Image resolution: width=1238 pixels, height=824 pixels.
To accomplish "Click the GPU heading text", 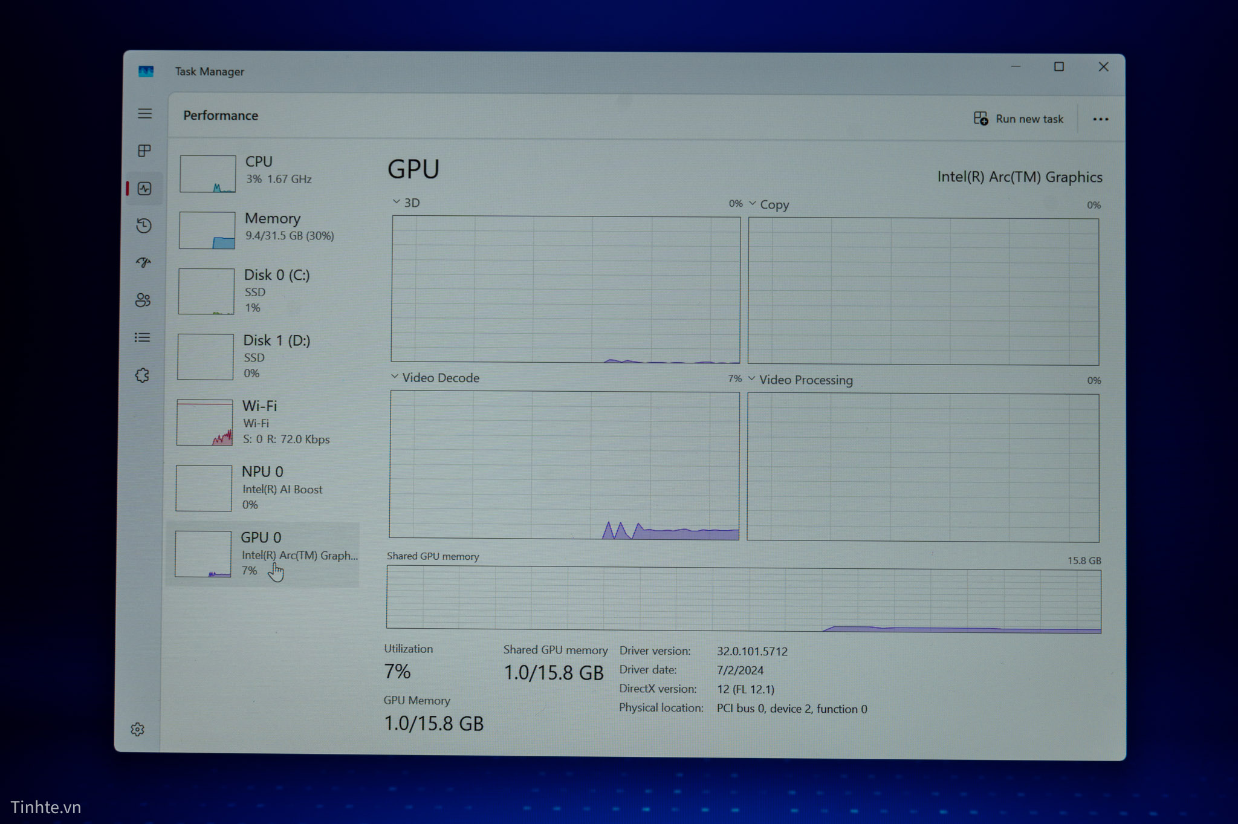I will (x=413, y=169).
